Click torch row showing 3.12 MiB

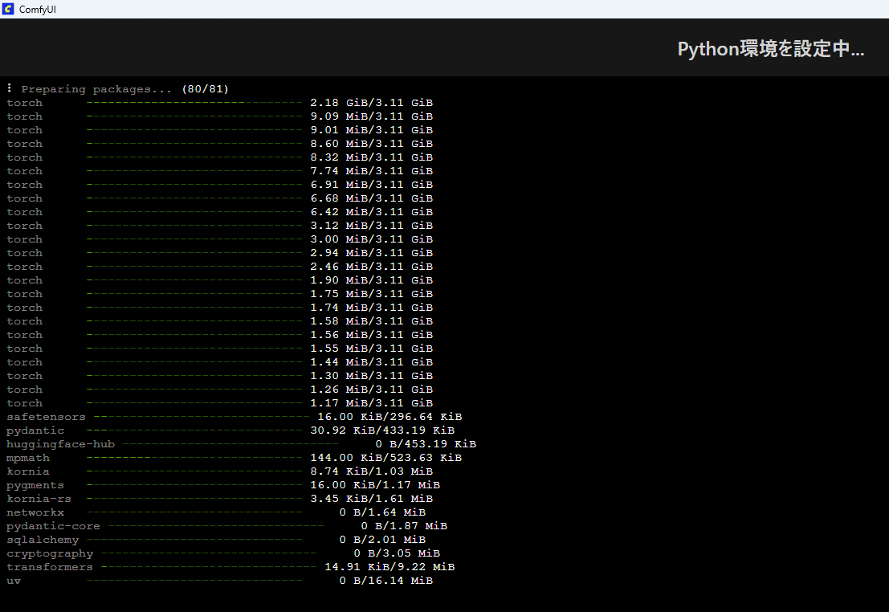coord(219,225)
